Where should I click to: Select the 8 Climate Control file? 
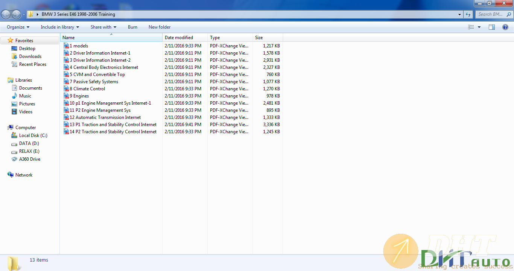pyautogui.click(x=87, y=89)
